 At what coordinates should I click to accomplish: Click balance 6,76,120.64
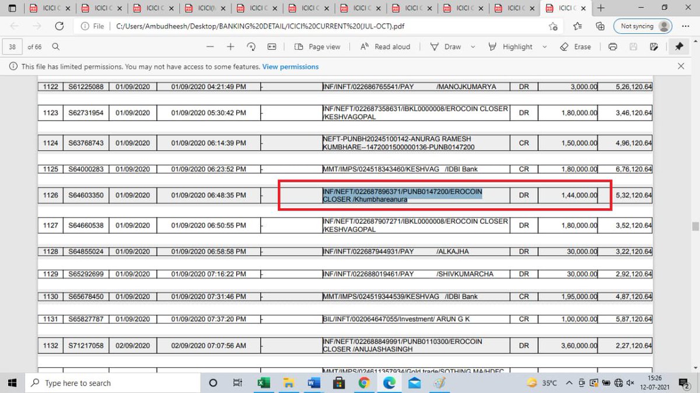[x=633, y=169]
